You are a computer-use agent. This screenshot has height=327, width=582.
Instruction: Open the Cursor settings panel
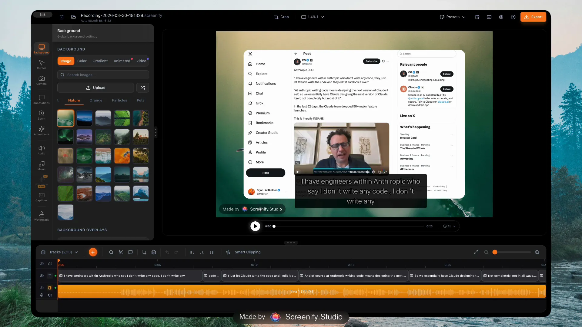click(42, 64)
